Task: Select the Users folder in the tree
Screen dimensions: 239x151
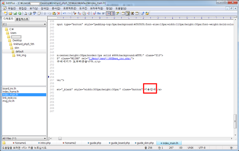Action: (x=11, y=33)
